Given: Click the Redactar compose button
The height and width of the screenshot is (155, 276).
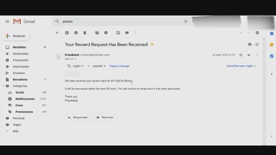Looking at the screenshot, I should click(x=16, y=36).
